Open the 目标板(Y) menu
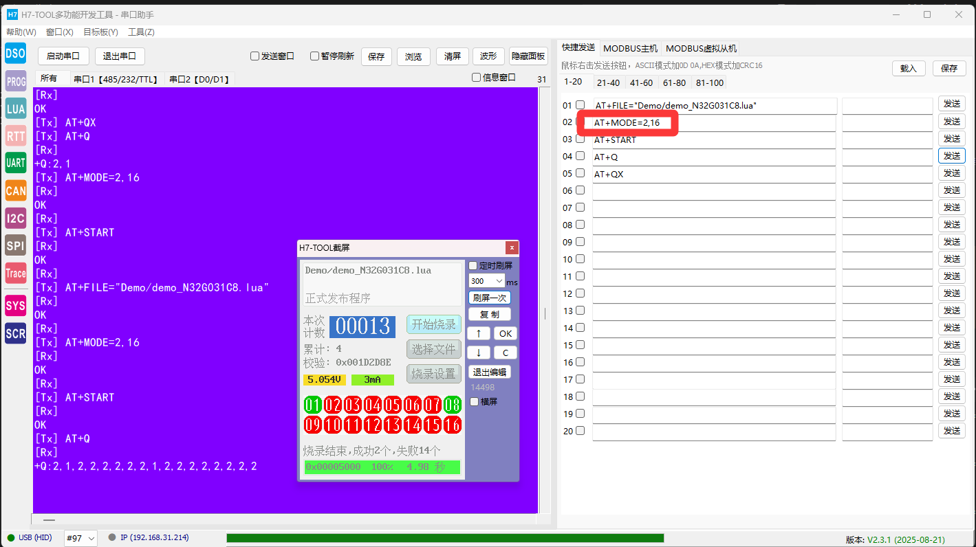This screenshot has width=976, height=547. point(100,32)
